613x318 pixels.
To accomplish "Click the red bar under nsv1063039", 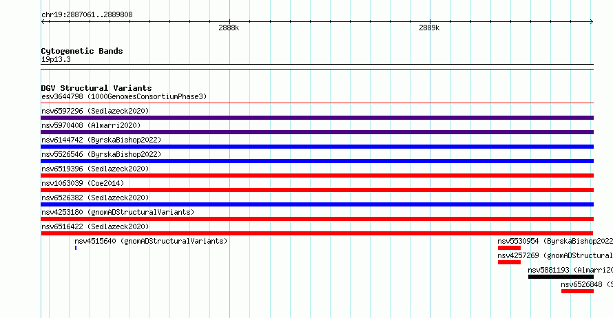I will (317, 190).
